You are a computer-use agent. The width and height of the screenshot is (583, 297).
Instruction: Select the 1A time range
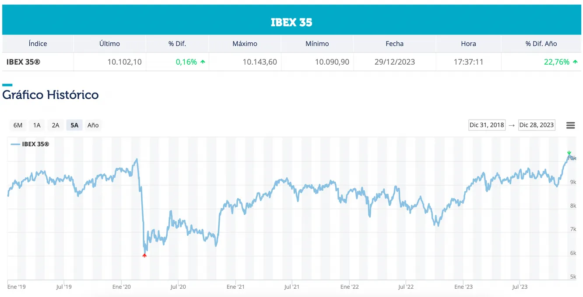[x=37, y=125]
